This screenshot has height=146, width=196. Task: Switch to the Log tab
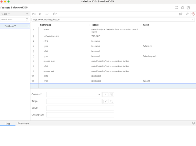tap(8, 124)
